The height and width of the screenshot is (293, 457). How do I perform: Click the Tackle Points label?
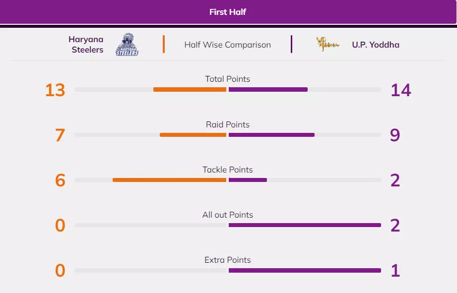pyautogui.click(x=228, y=170)
